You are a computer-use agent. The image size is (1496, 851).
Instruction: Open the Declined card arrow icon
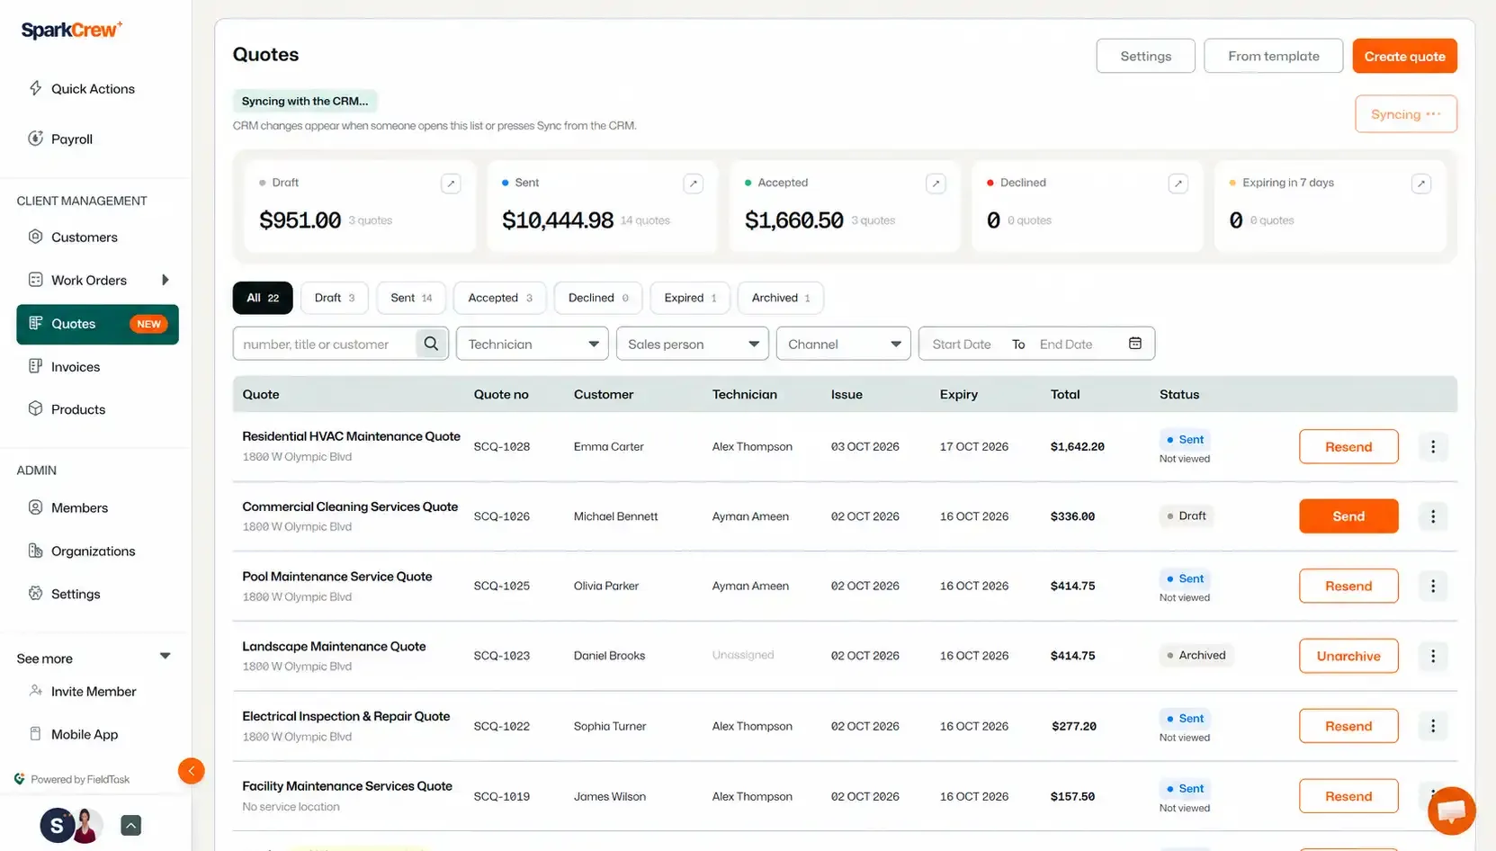point(1178,184)
